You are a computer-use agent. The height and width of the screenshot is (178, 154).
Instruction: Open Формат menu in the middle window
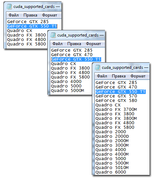(94, 44)
